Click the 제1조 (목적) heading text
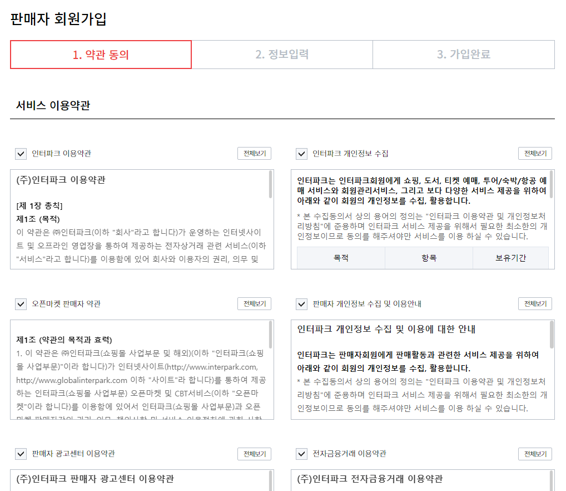 (x=38, y=219)
